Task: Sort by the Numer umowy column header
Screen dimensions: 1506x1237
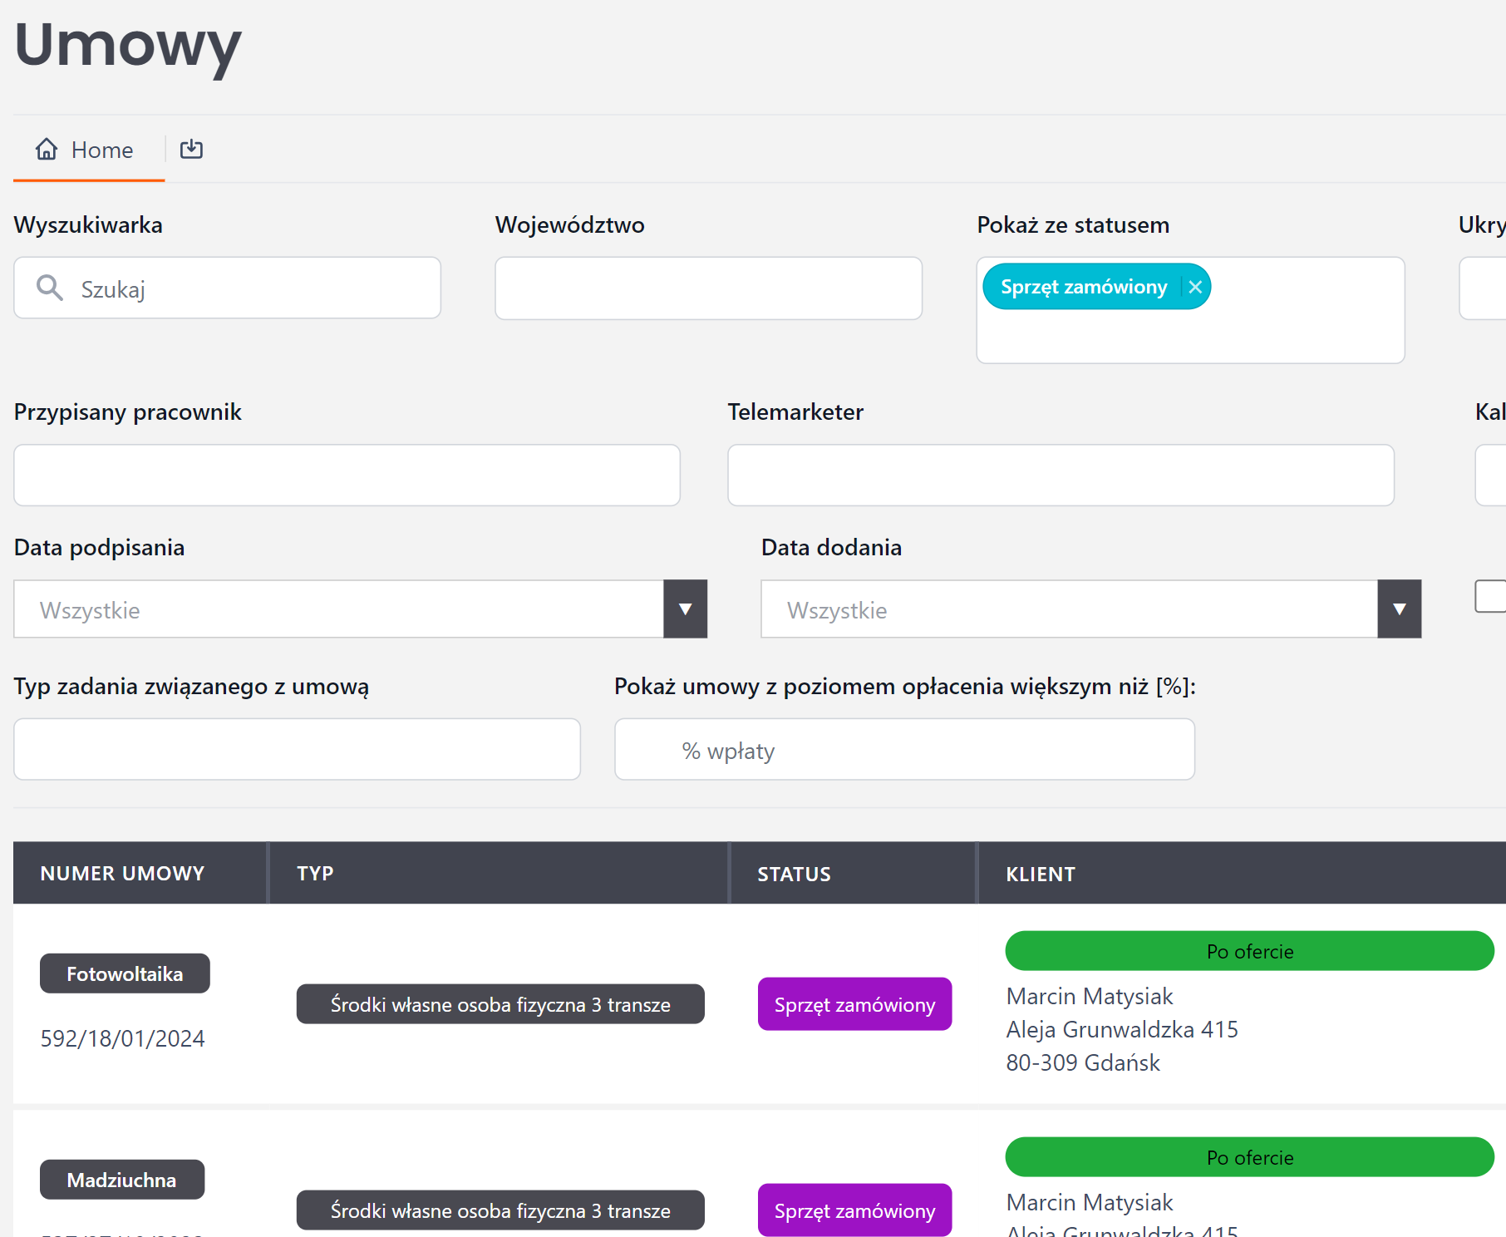Action: [122, 874]
